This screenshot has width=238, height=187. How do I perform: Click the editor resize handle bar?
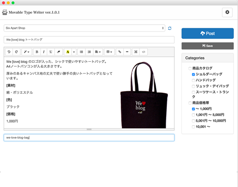pyautogui.click(x=89, y=129)
